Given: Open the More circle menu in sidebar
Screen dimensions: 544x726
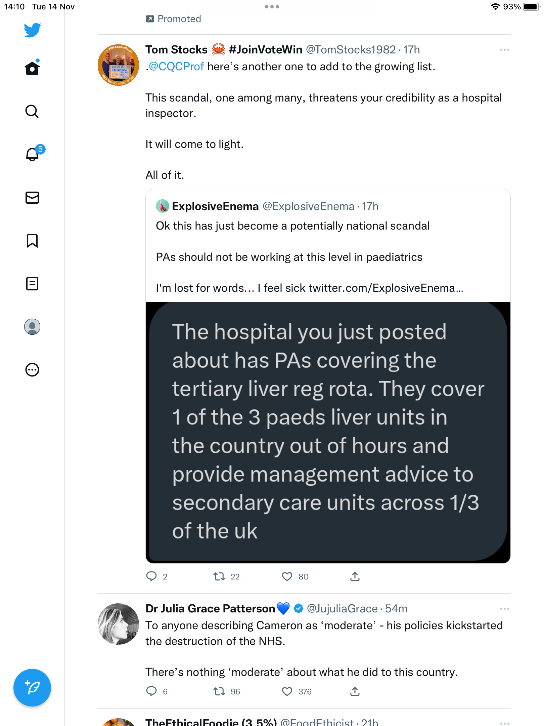Looking at the screenshot, I should tap(32, 370).
